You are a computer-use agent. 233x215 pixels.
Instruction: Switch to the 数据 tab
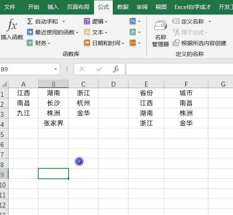click(x=123, y=7)
